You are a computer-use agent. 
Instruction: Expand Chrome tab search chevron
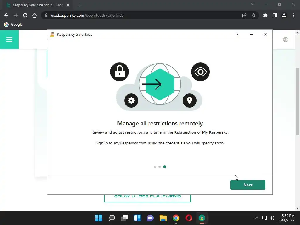point(253,4)
